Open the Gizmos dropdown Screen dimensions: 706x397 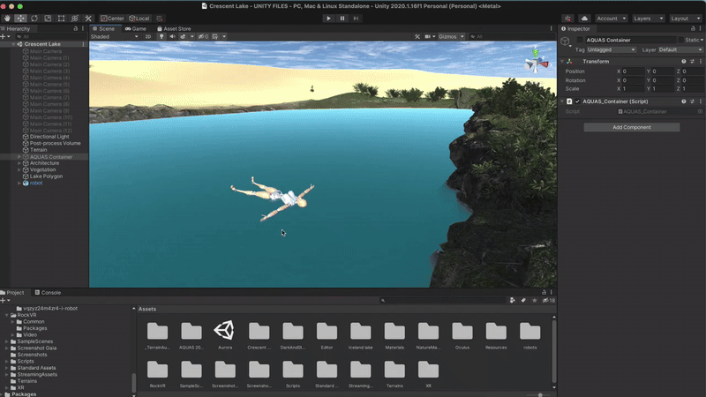[x=451, y=36]
